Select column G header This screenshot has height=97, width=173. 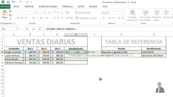[x=121, y=35]
